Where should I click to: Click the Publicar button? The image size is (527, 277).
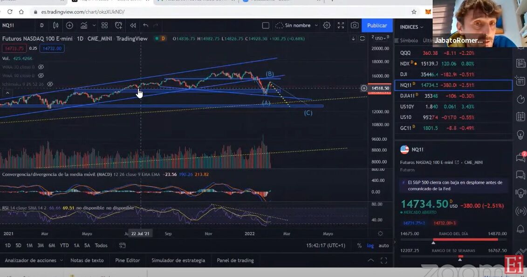pos(377,26)
